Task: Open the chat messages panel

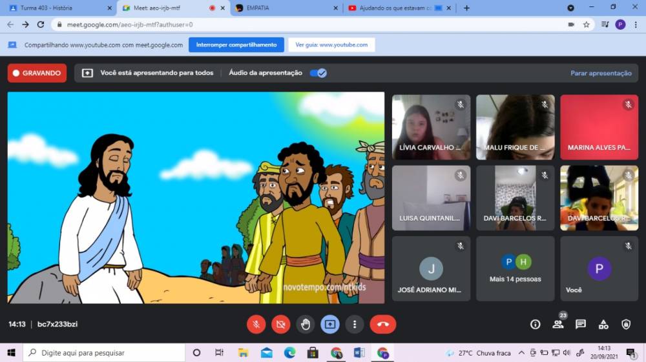Action: coord(580,324)
